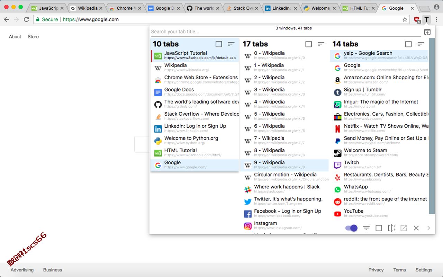Reload the current page
Screen dimensions: 443x277
26,19
